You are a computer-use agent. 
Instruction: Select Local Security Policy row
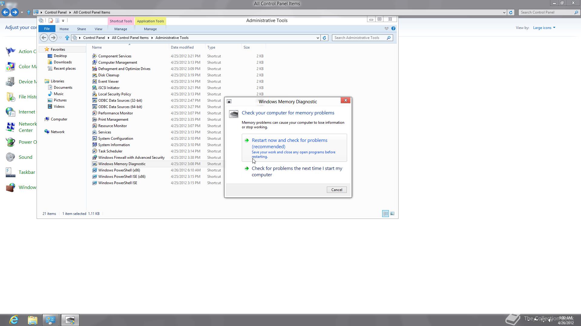point(178,94)
